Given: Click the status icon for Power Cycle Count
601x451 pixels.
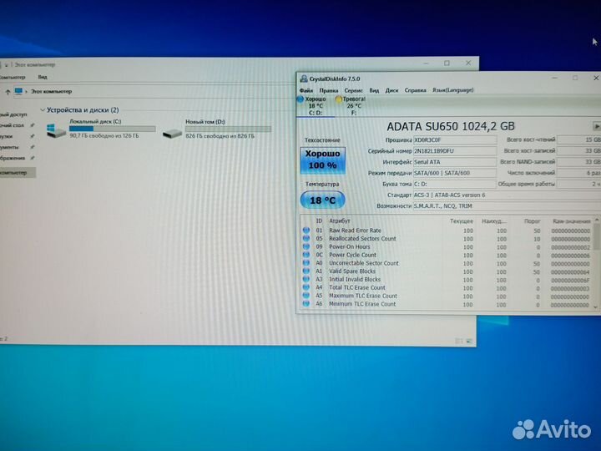Looking at the screenshot, I should click(x=306, y=255).
